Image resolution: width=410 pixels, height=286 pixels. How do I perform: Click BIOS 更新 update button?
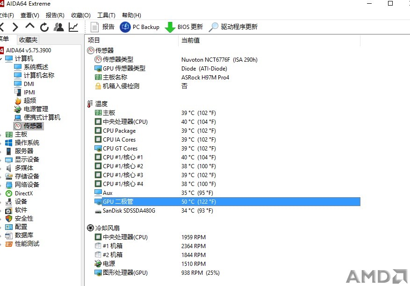[x=184, y=27]
